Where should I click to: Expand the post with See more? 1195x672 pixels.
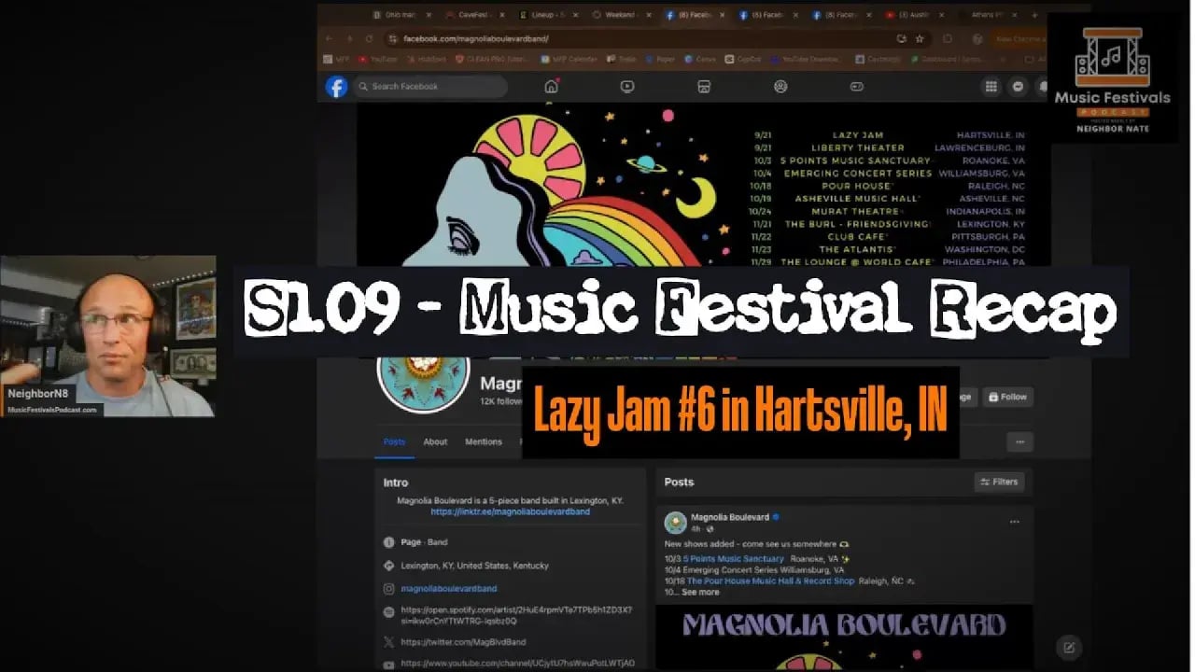[700, 592]
